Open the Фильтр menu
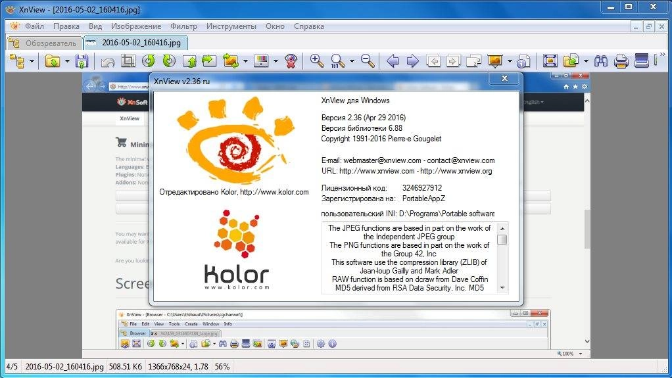The width and height of the screenshot is (672, 378). (184, 26)
